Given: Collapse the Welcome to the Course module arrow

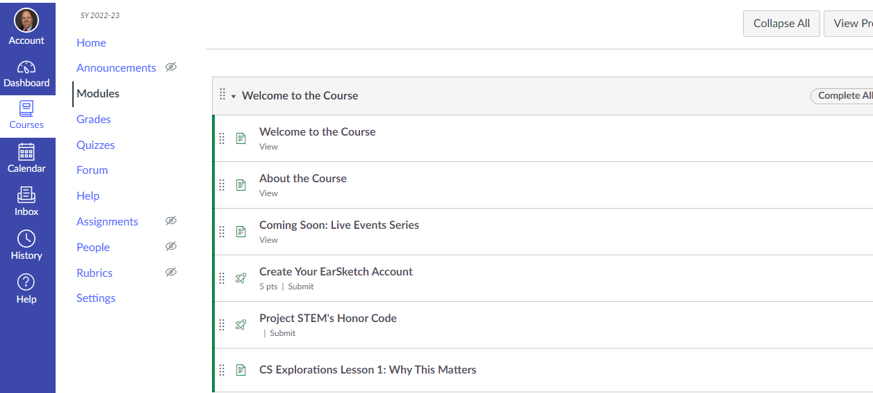Looking at the screenshot, I should click(x=234, y=97).
